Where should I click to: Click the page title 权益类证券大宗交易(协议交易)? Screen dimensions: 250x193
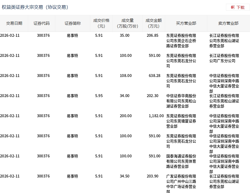35,7
